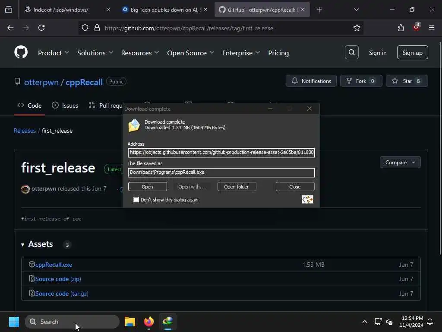The image size is (442, 332).
Task: Click the Firefox View icon at the tab bar's left end
Action: tap(9, 10)
